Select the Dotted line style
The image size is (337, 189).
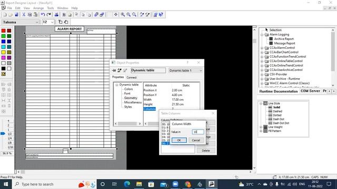[x=277, y=115]
